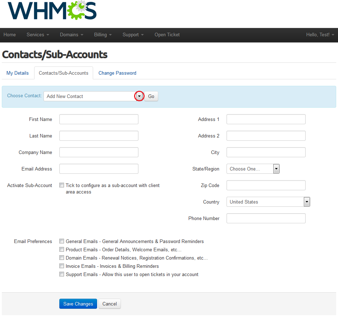Select the Contacts/Sub-Accounts tab
The width and height of the screenshot is (338, 317).
click(x=64, y=73)
